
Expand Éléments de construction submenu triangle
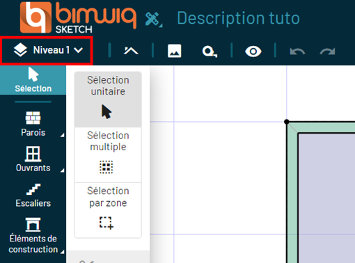pos(62,252)
